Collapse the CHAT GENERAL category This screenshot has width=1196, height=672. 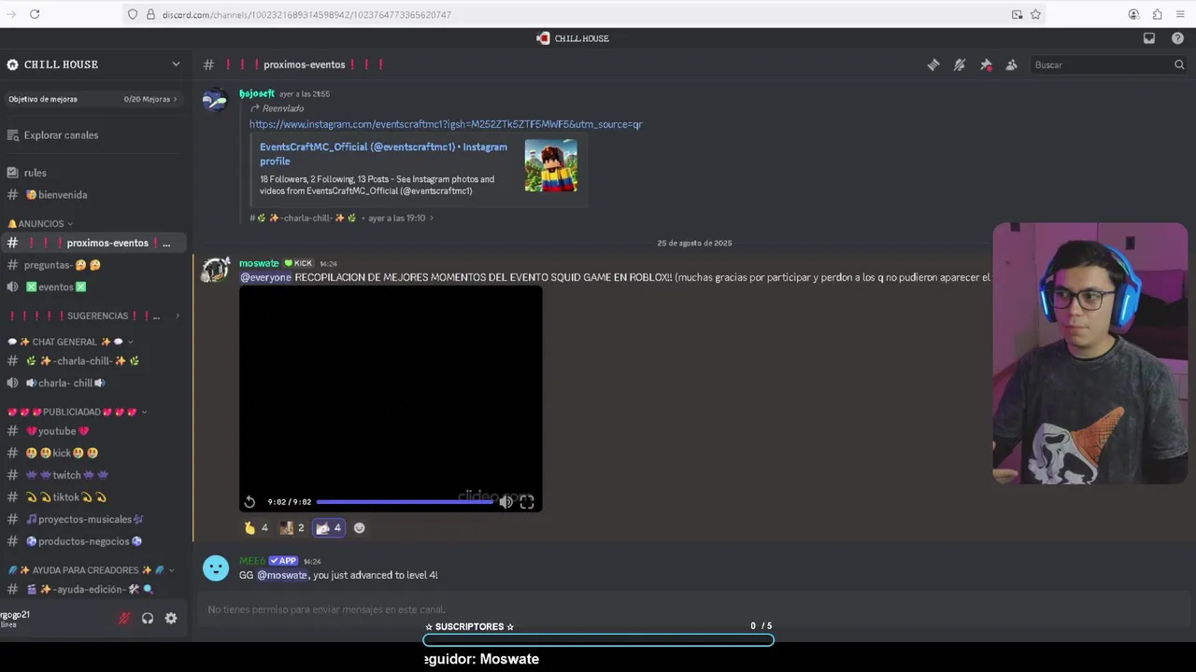pyautogui.click(x=71, y=342)
